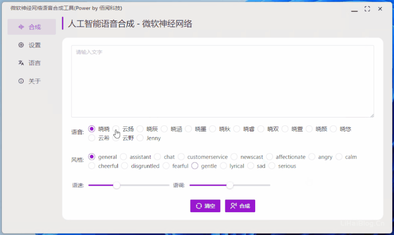Pick the lyrical style

(x=223, y=166)
